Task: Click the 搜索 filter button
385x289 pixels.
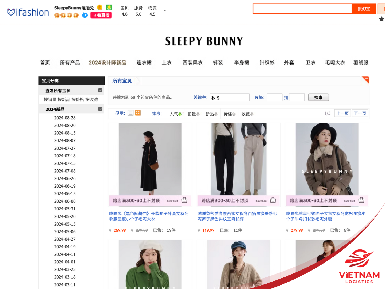Action: point(318,97)
